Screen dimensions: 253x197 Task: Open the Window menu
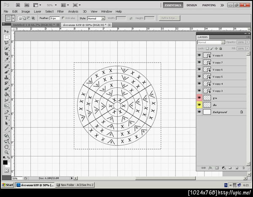(x=107, y=11)
